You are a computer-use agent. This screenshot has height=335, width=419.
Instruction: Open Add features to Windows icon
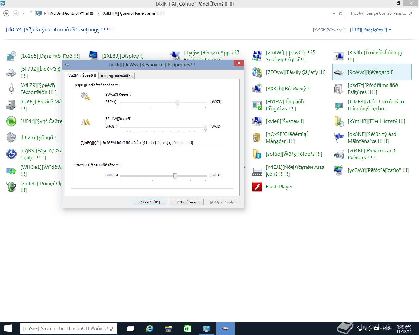point(338,105)
